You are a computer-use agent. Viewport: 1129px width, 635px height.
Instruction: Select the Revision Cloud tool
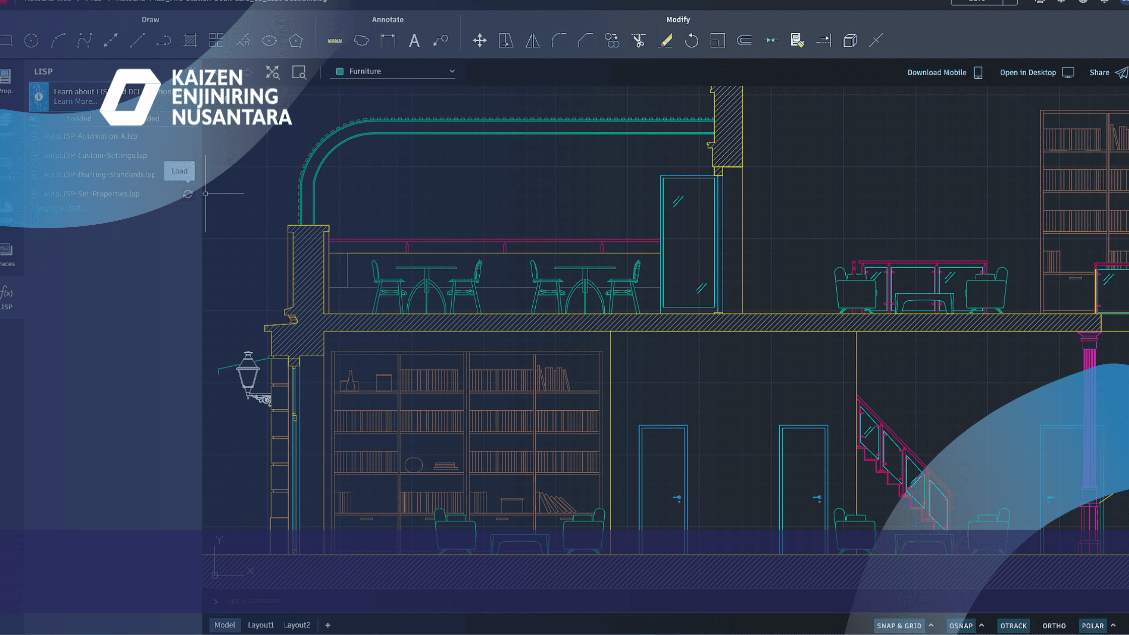click(x=361, y=40)
